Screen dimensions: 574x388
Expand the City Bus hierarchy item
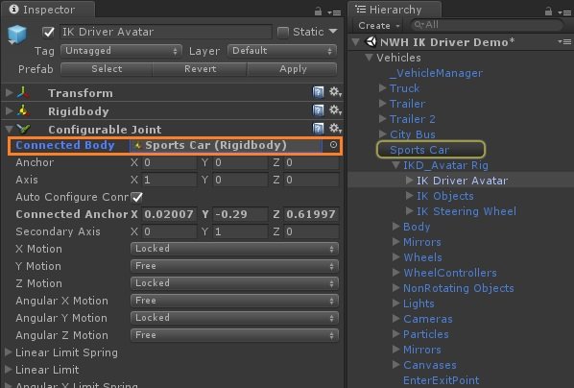[x=383, y=134]
